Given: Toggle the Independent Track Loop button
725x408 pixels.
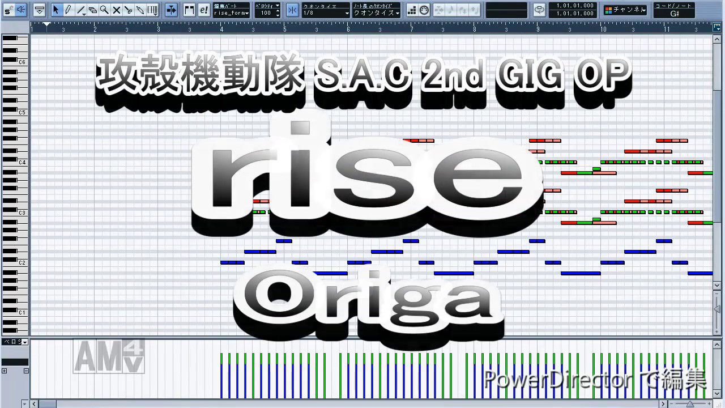Looking at the screenshot, I should tap(539, 10).
